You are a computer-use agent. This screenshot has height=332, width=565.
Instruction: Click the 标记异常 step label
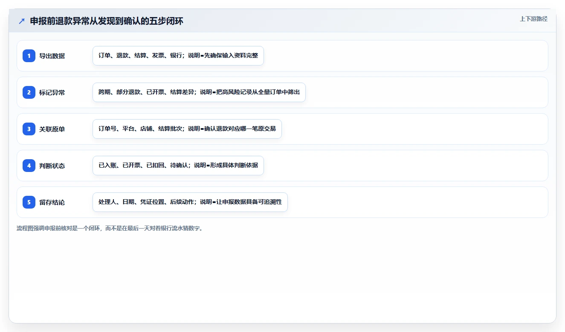pos(52,92)
